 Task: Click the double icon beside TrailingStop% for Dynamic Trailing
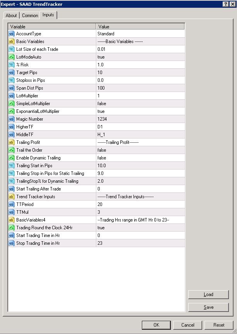click(12, 181)
